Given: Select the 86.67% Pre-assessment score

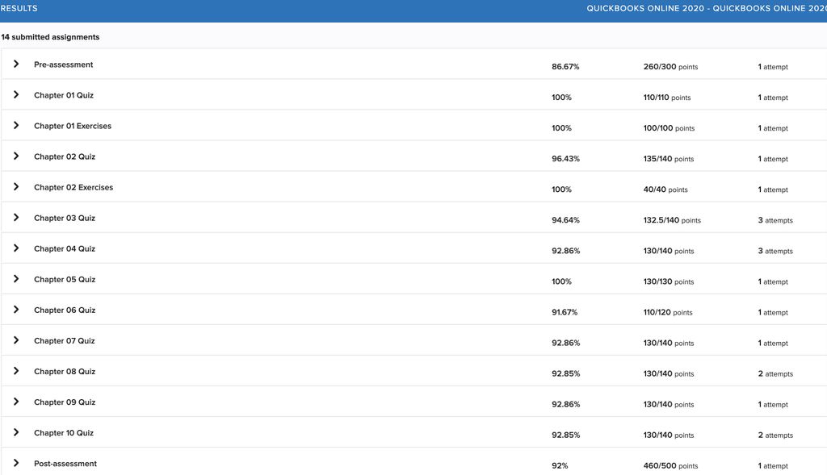Looking at the screenshot, I should tap(565, 67).
